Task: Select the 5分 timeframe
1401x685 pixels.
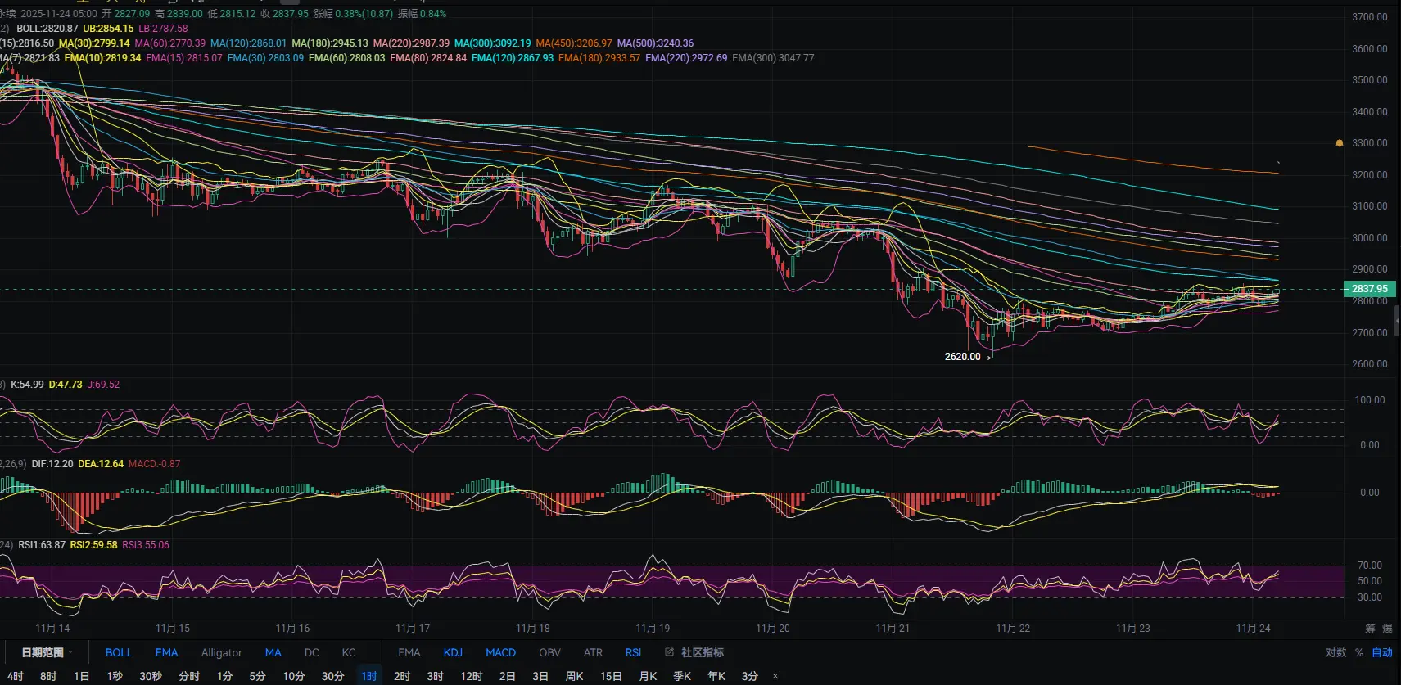Action: pos(257,676)
